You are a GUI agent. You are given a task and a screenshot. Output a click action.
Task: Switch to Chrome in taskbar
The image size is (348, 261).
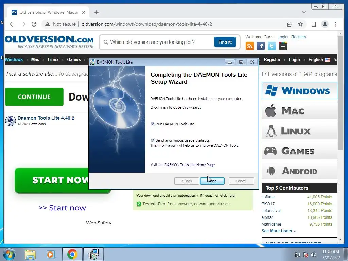[72, 254]
